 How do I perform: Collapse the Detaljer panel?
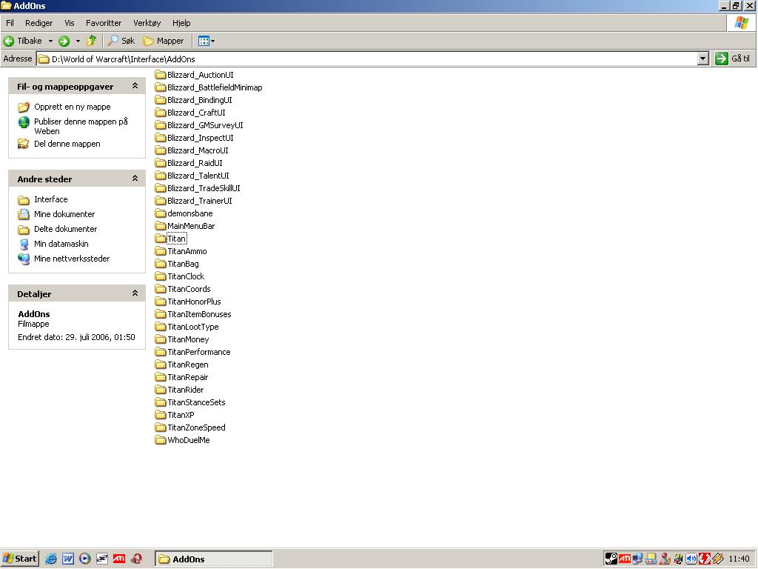click(x=135, y=293)
